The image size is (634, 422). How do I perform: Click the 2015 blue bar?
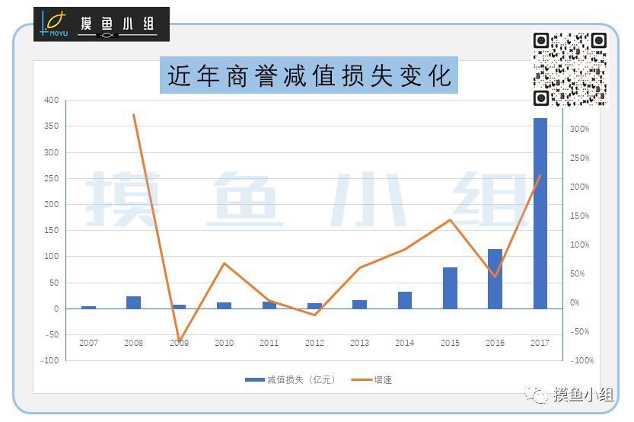tap(450, 288)
